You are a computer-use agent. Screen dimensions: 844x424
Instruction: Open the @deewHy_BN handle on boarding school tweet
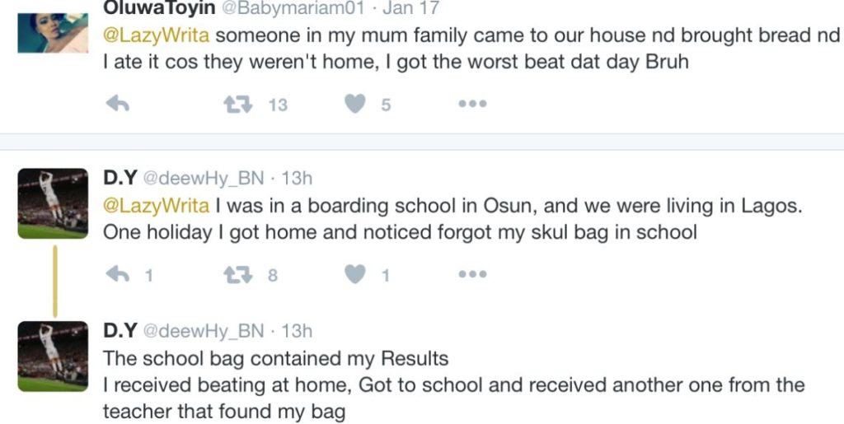click(204, 178)
